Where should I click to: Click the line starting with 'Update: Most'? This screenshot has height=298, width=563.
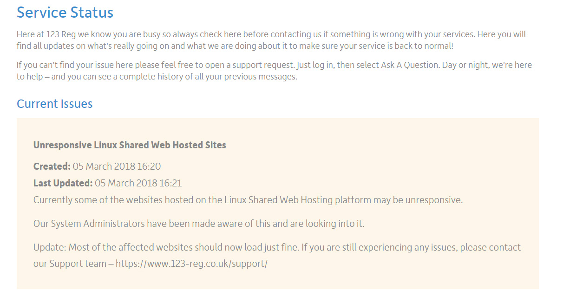pyautogui.click(x=277, y=247)
